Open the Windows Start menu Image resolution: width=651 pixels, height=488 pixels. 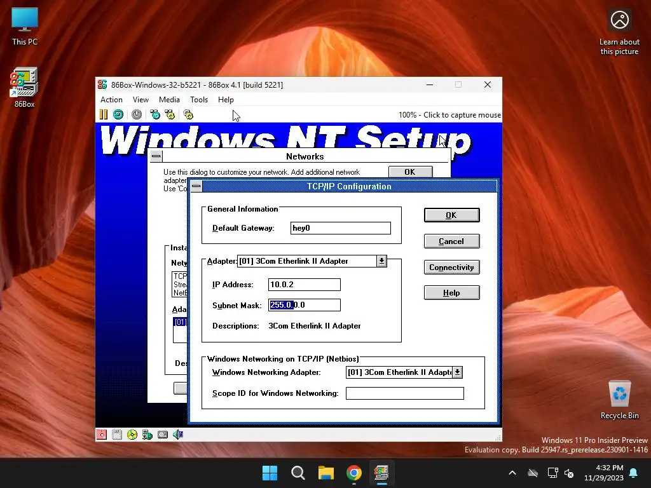point(270,473)
